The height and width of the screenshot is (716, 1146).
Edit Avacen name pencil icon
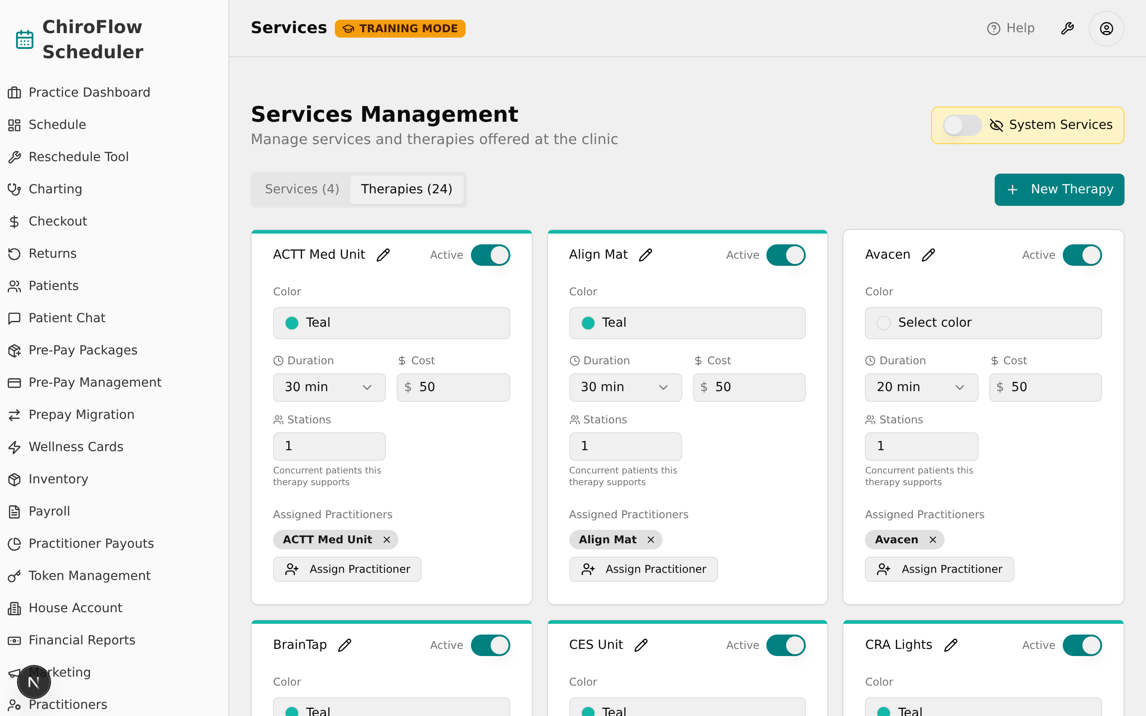point(928,255)
